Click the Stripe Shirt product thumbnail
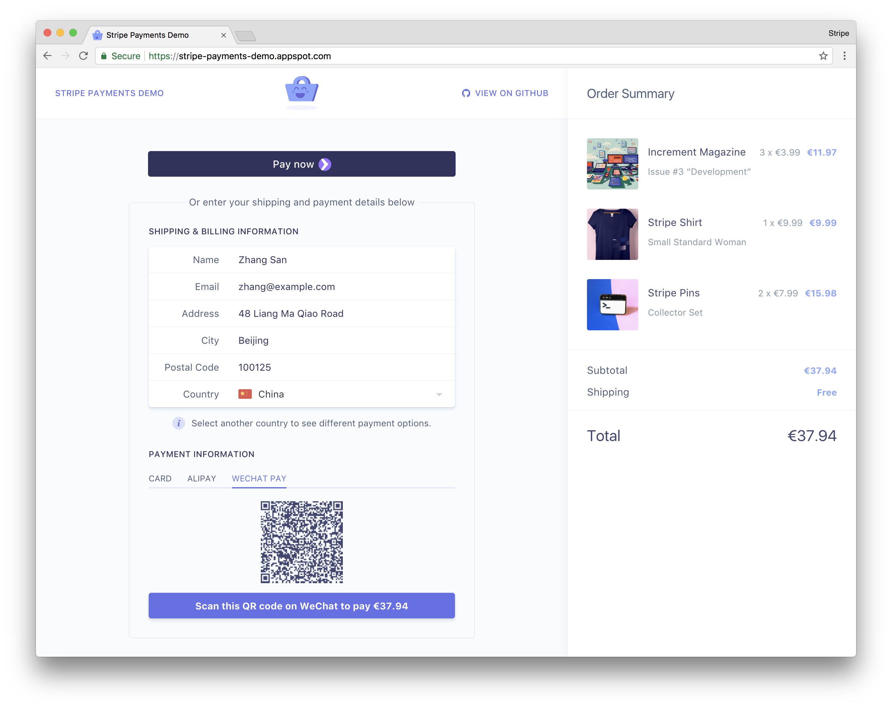This screenshot has height=708, width=892. click(x=612, y=234)
